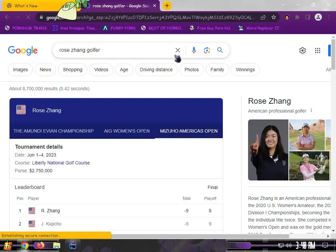Open a new tab with the plus button

pos(167,6)
